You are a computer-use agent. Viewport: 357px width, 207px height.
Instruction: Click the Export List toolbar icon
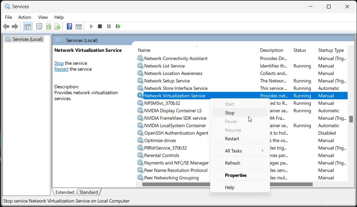(x=57, y=26)
